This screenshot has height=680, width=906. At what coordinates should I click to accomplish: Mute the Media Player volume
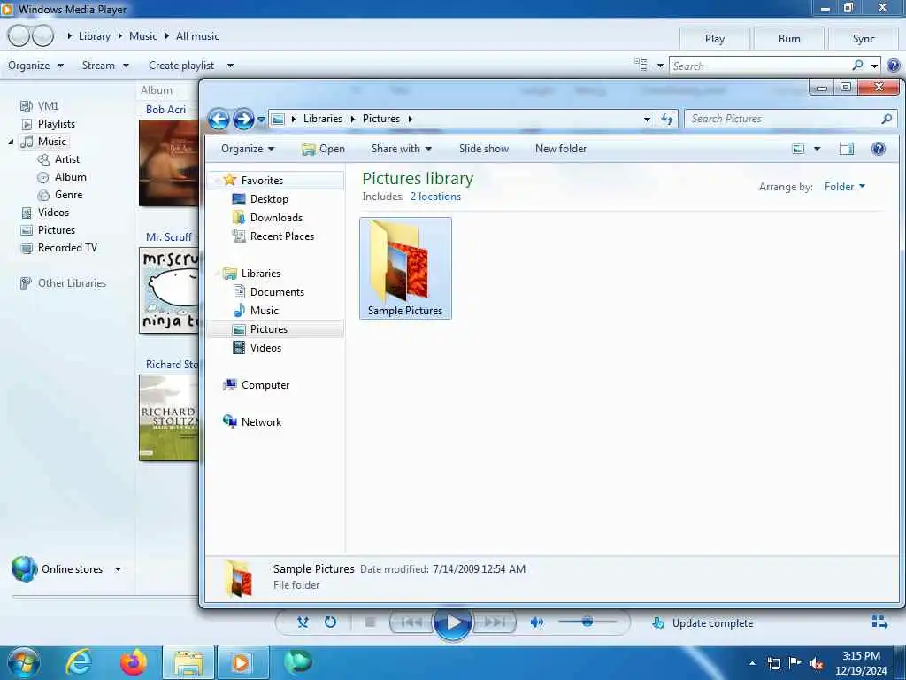(x=537, y=622)
